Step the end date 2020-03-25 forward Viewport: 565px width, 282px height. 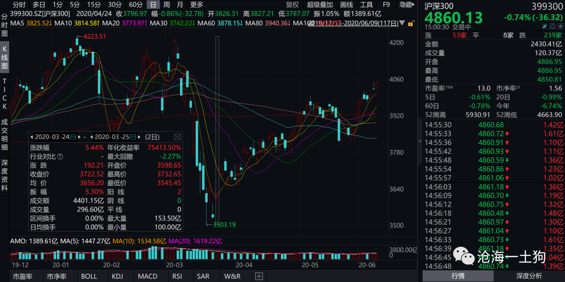click(x=140, y=137)
